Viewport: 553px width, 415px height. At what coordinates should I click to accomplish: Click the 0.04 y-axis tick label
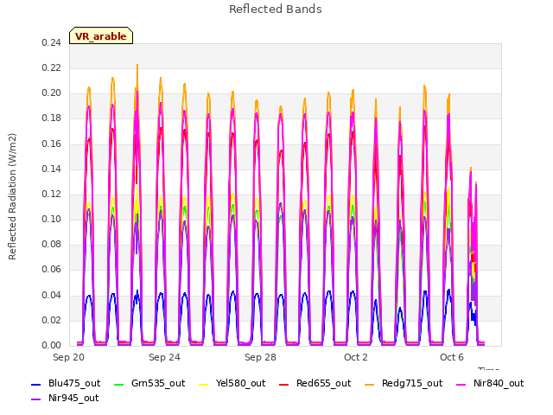(x=52, y=295)
